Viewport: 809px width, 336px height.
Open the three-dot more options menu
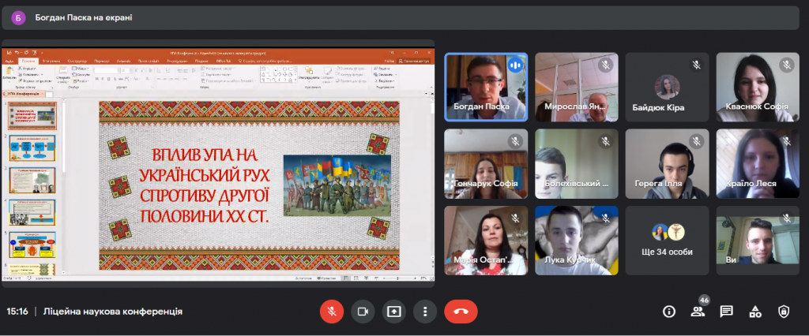425,311
